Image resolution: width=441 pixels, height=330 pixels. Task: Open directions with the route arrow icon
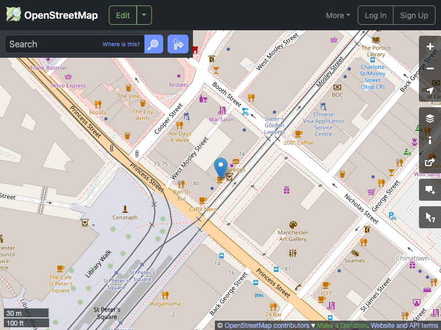tap(178, 44)
